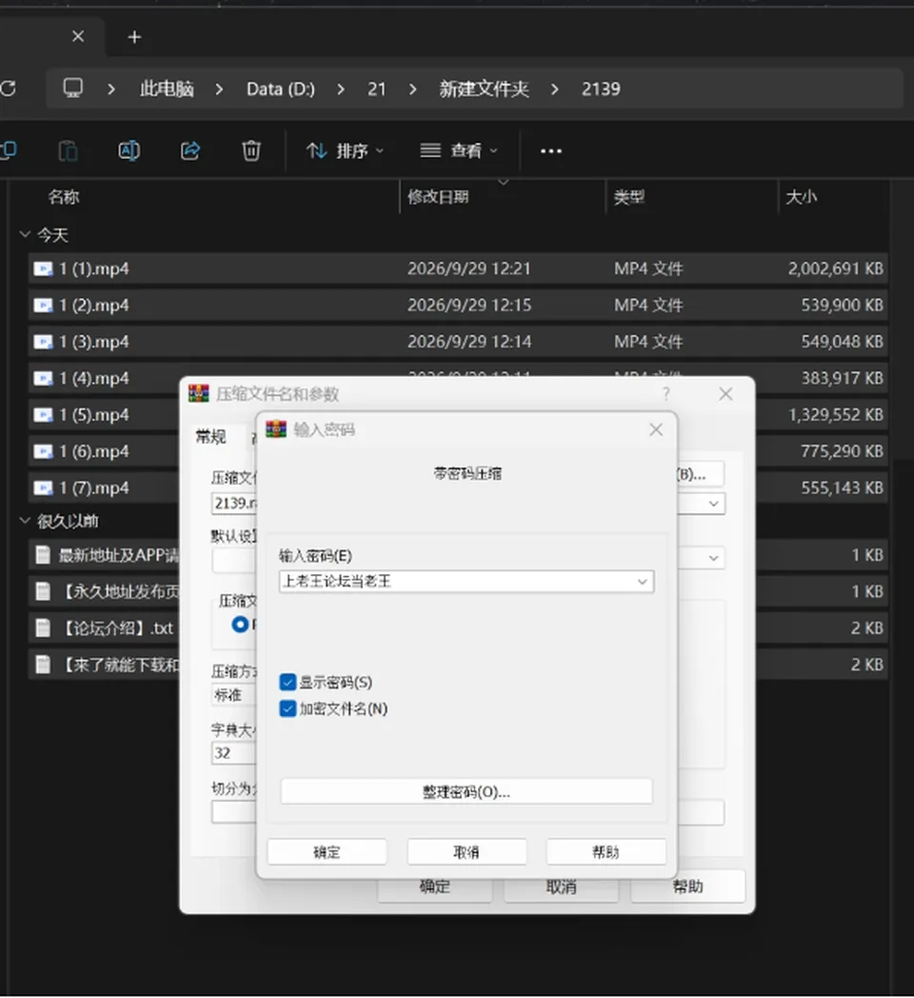
Task: Uncheck the 显示密码(S) checkbox
Action: pyautogui.click(x=288, y=682)
